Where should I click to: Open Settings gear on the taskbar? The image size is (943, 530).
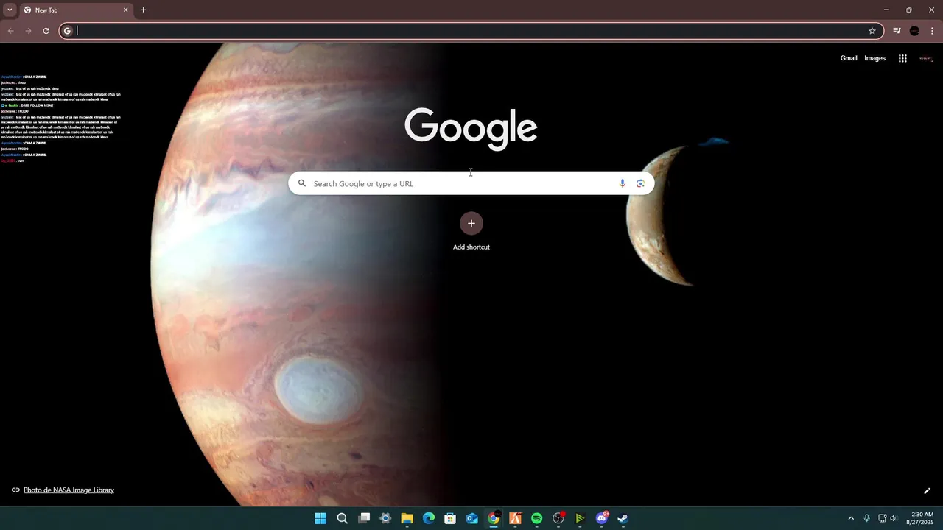click(385, 518)
